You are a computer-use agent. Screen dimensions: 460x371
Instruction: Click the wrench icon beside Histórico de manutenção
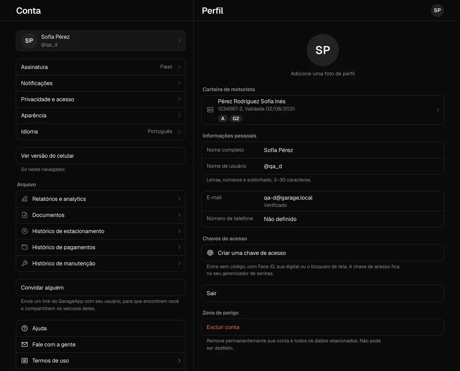pos(25,263)
